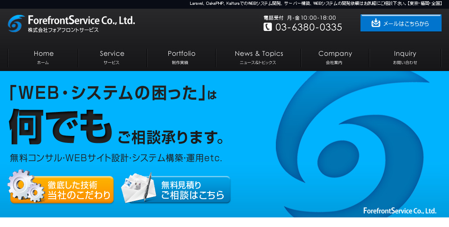449x227 pixels.
Task: Open the Service サービス menu item
Action: coord(112,58)
